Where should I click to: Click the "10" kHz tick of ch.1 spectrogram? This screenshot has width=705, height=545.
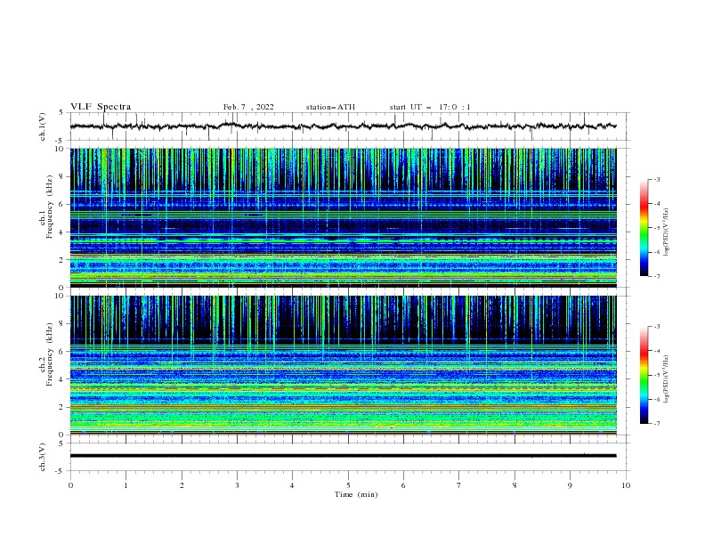click(60, 149)
